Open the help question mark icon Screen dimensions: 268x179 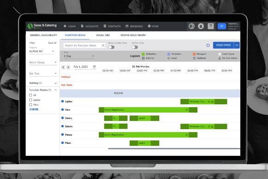point(210,26)
